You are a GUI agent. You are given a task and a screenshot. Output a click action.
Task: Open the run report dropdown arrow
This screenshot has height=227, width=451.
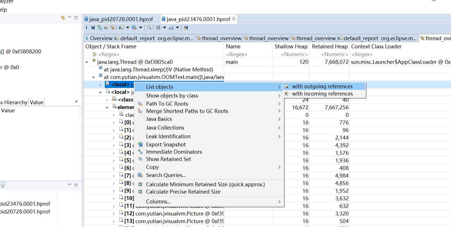(128, 28)
